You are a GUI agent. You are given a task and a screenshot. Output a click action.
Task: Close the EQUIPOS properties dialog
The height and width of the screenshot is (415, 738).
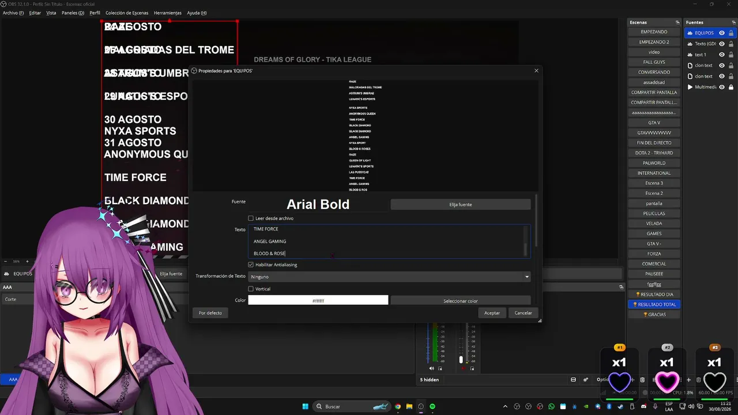(536, 71)
